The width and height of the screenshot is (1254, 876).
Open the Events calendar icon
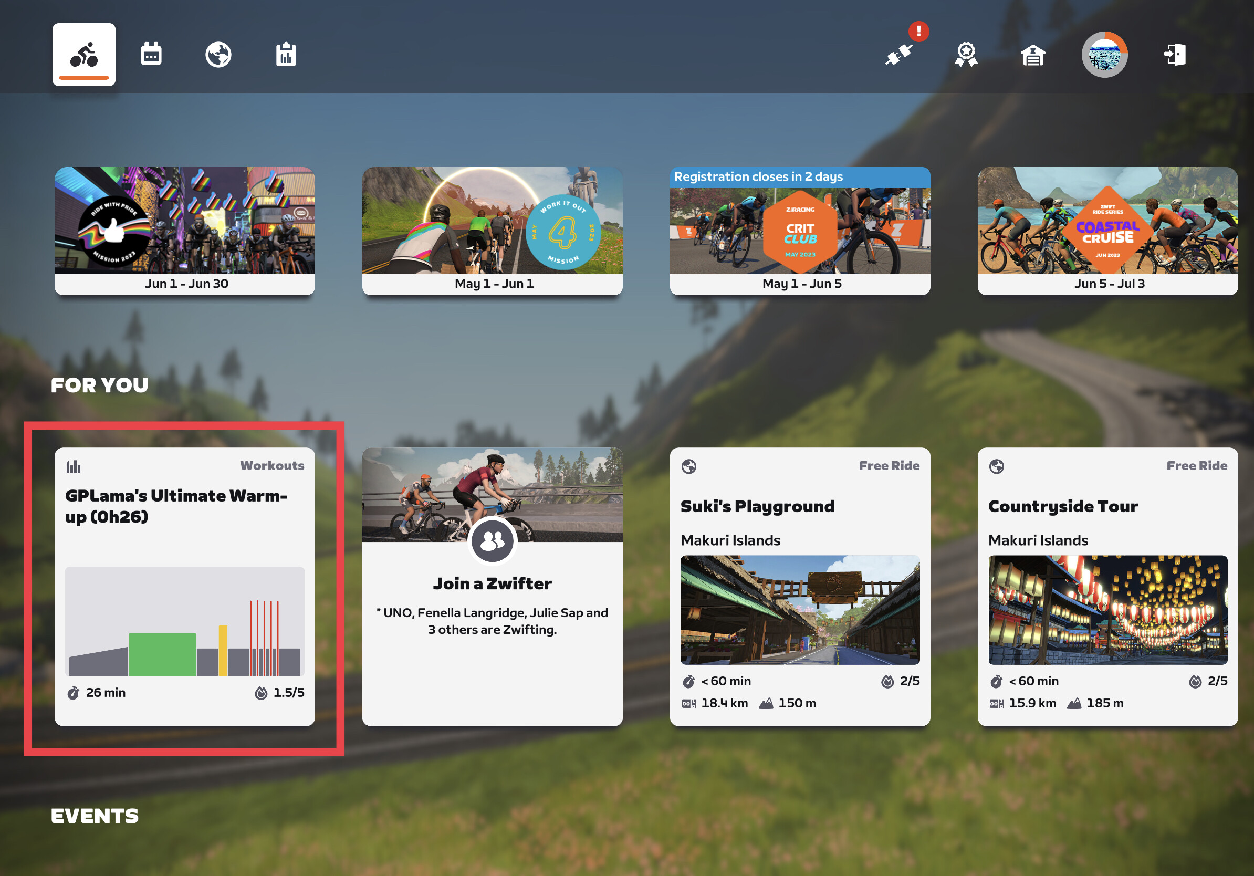[x=151, y=54]
